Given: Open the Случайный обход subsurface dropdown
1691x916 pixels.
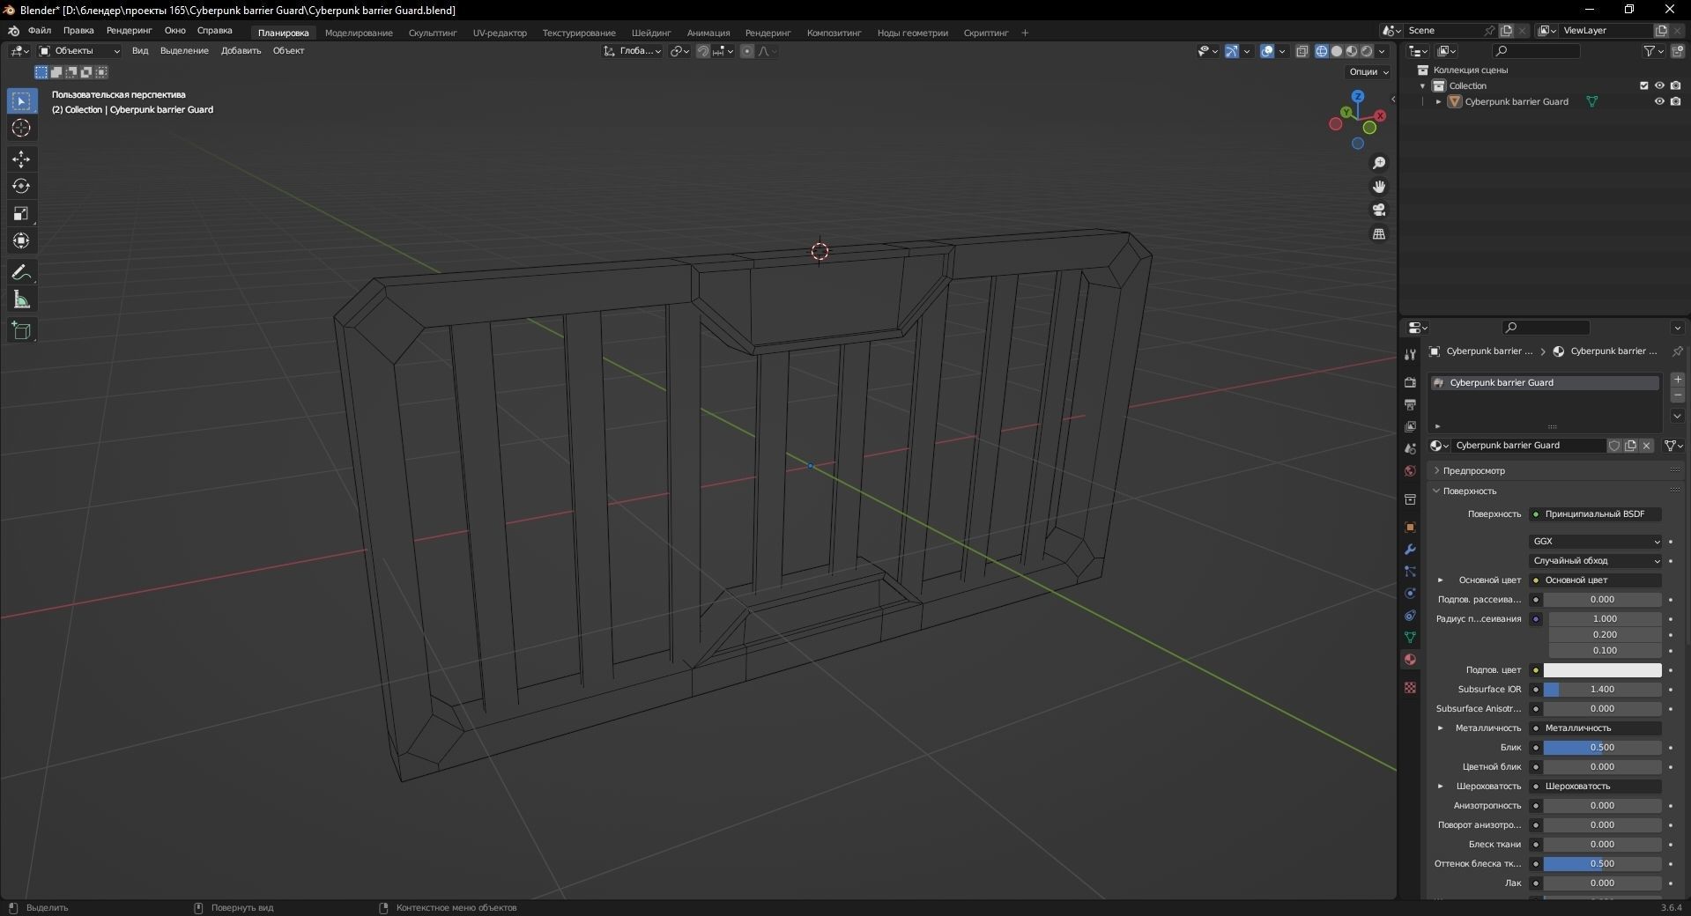Looking at the screenshot, I should pyautogui.click(x=1596, y=561).
